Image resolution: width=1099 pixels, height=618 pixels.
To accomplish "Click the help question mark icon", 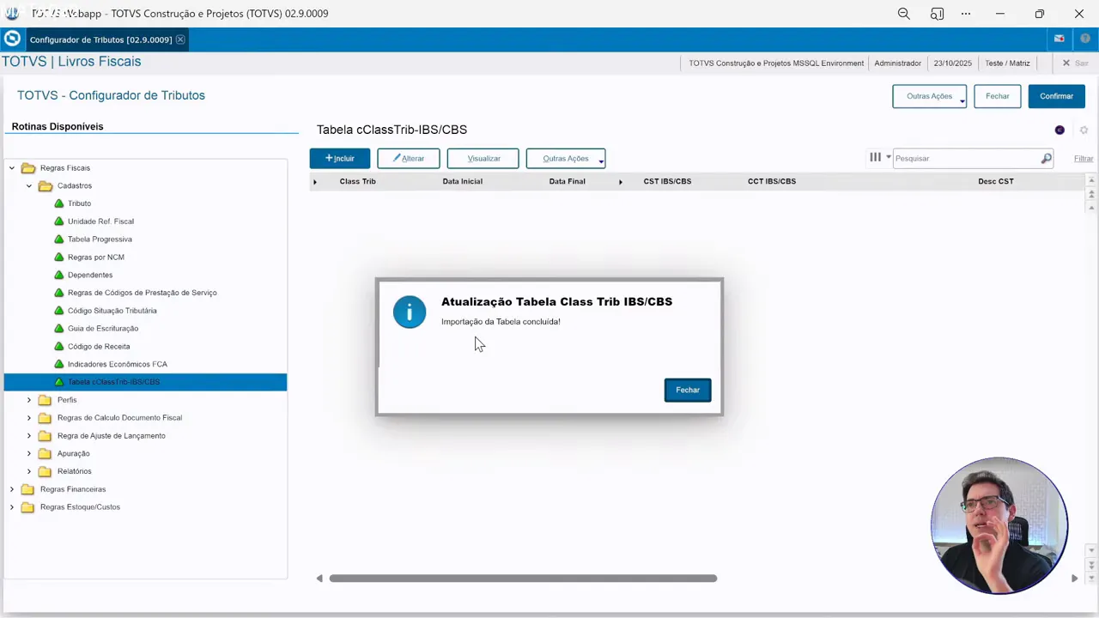I will coord(1085,39).
